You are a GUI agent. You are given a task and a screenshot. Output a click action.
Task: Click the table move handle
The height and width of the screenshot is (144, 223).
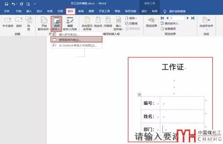pos(139,95)
